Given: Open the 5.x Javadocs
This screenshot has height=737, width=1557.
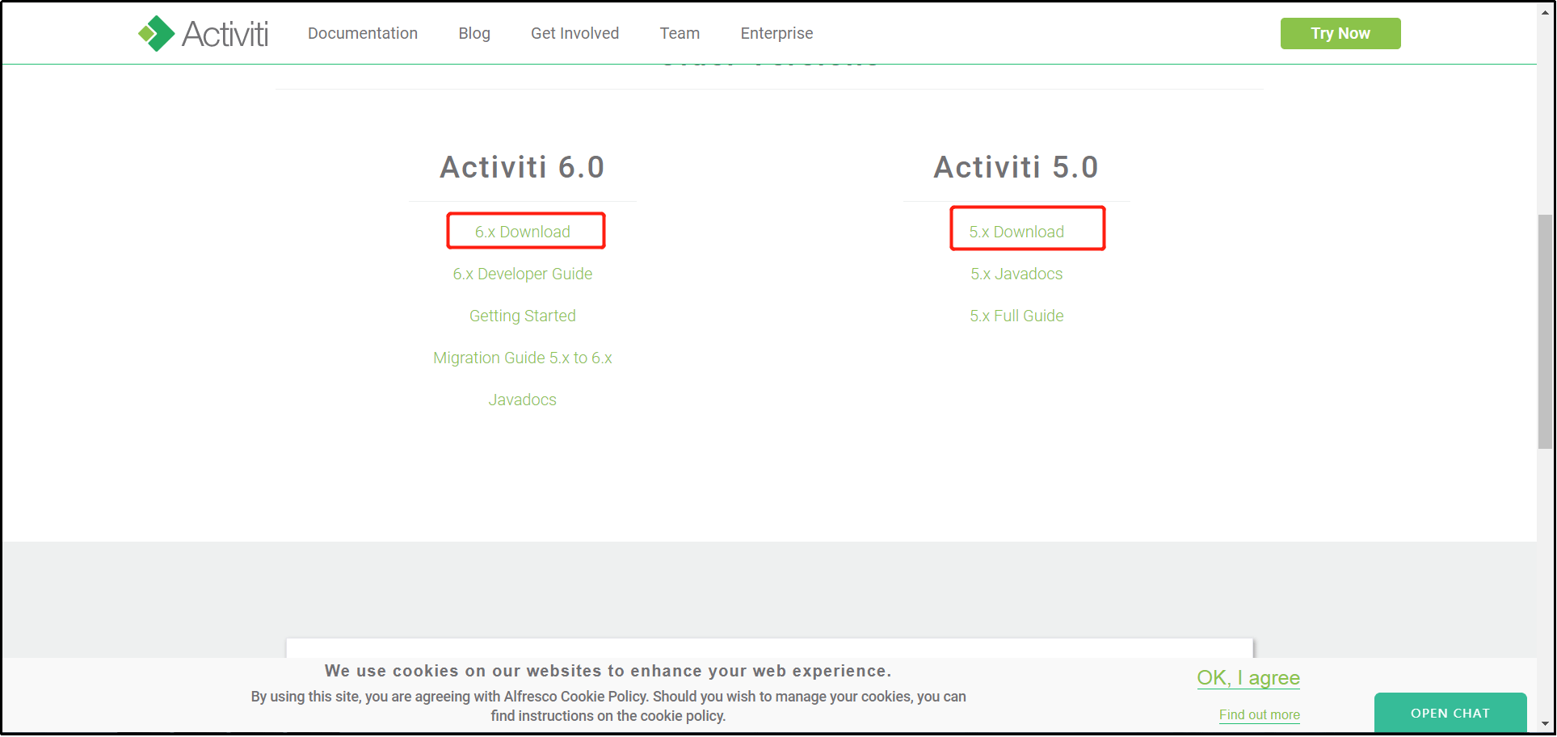Looking at the screenshot, I should click(1016, 274).
